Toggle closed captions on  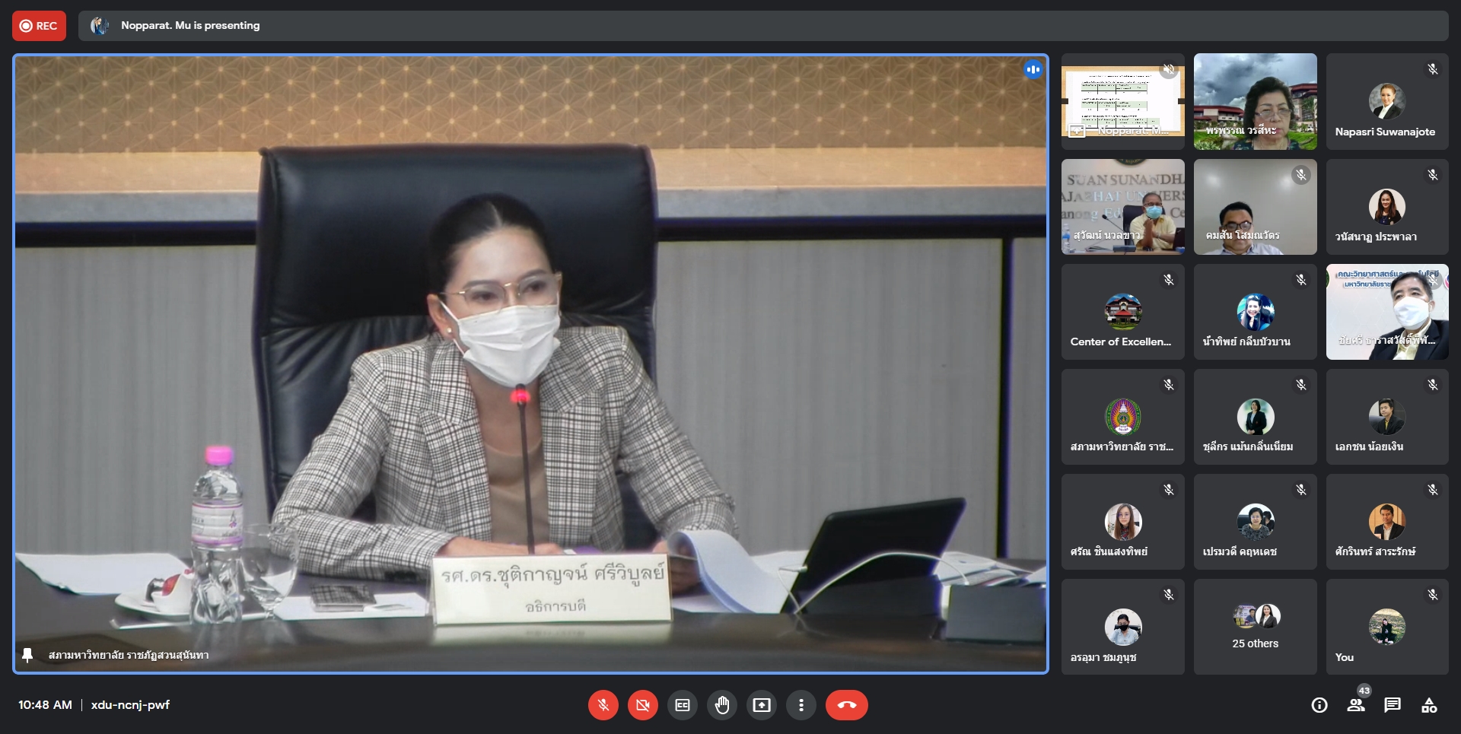point(683,705)
